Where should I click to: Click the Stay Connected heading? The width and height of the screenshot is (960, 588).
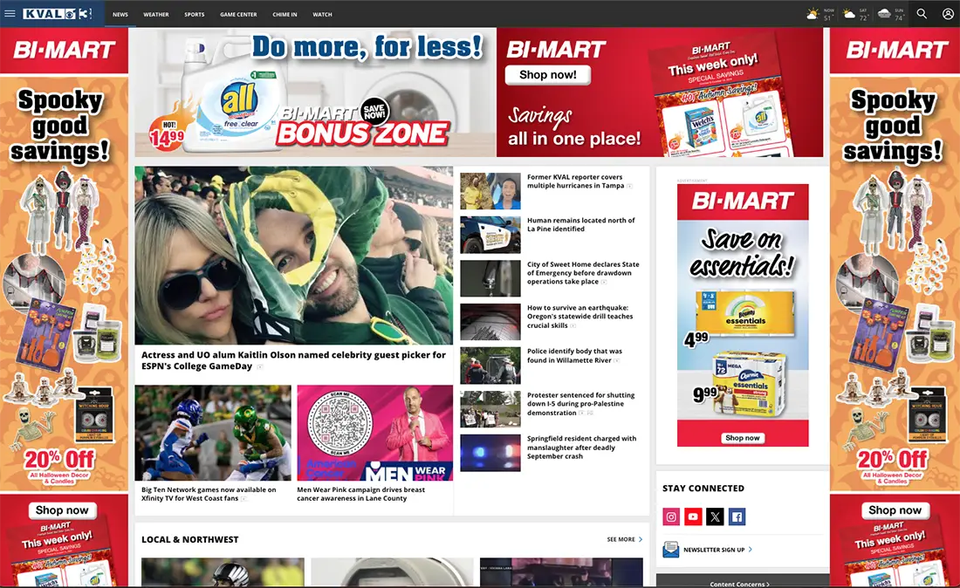[703, 489]
